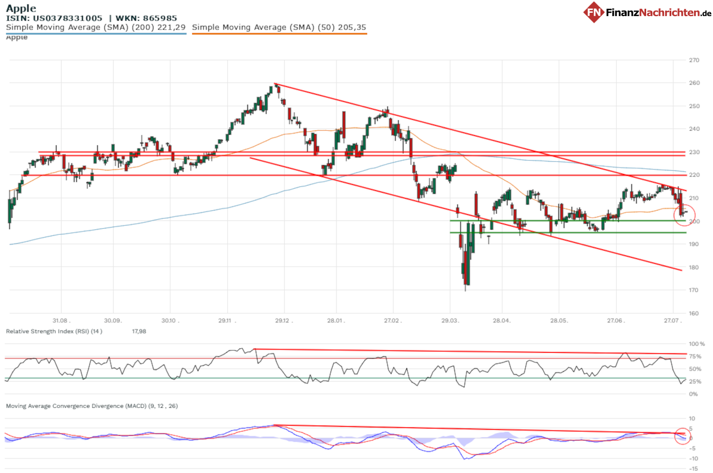The height and width of the screenshot is (473, 713).
Task: Click the 250 price axis label
Action: tap(694, 106)
